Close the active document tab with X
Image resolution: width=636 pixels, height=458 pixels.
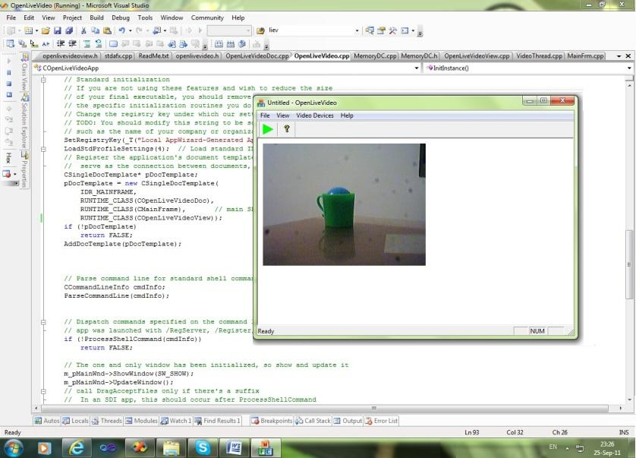click(x=628, y=56)
